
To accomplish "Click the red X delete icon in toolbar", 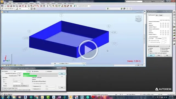I will 23,6.
